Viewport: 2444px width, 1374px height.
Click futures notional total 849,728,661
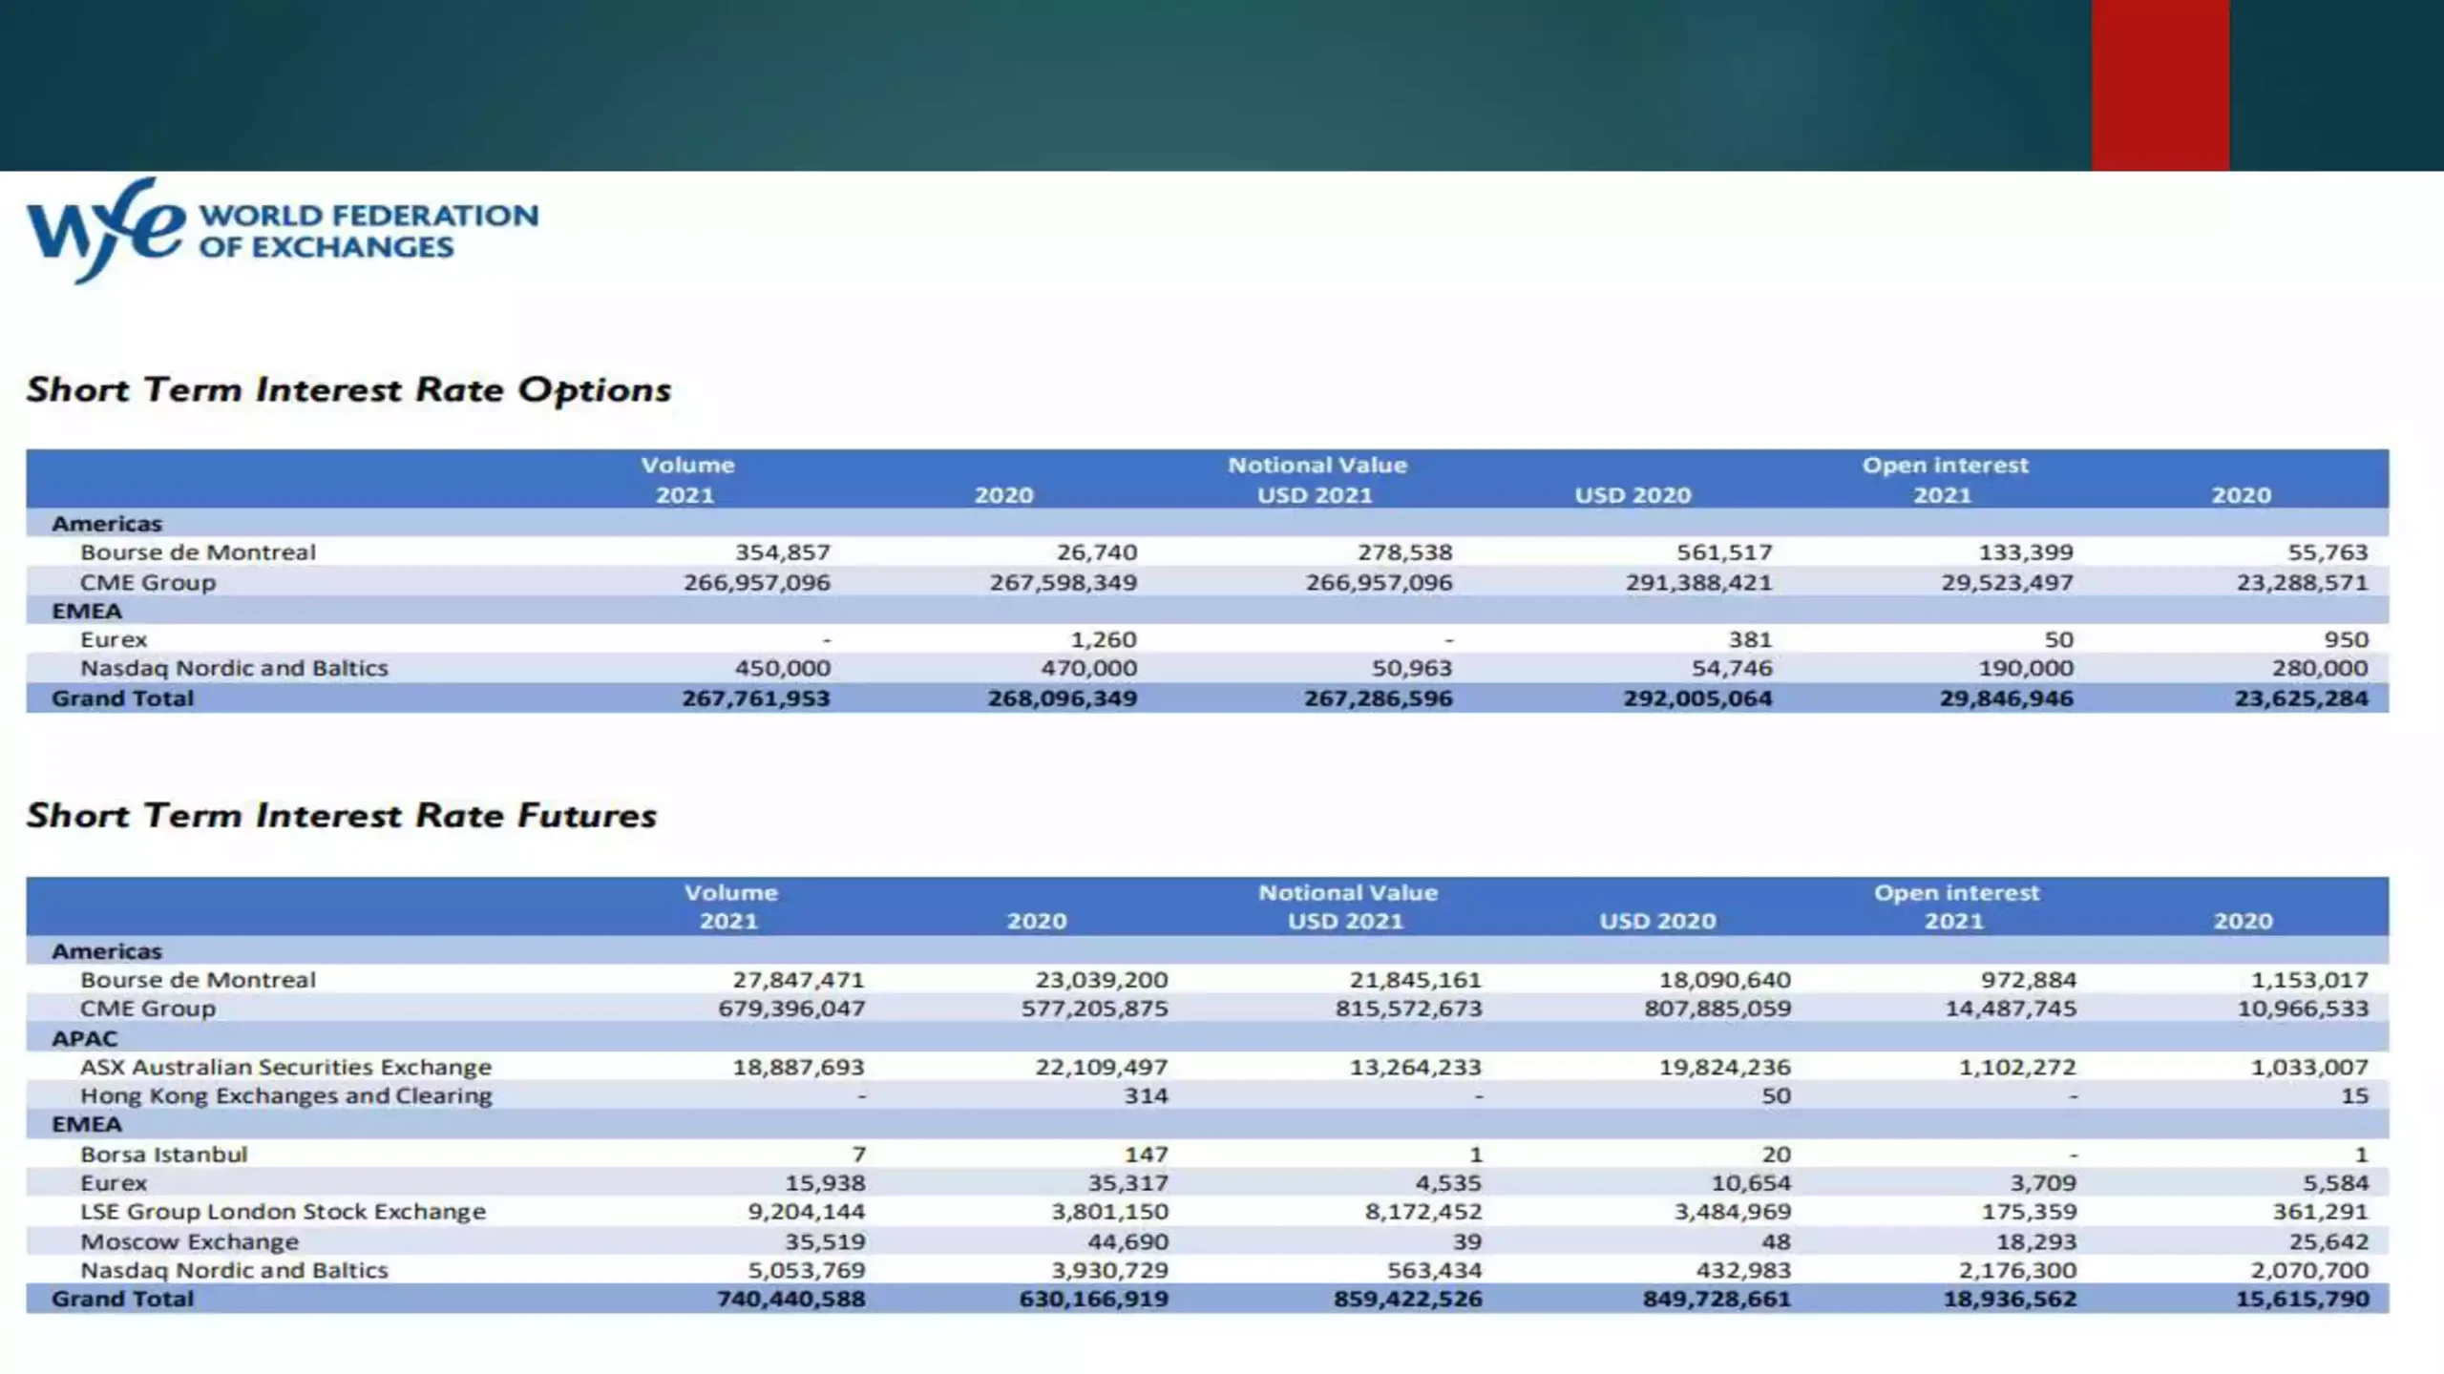coord(1717,1300)
